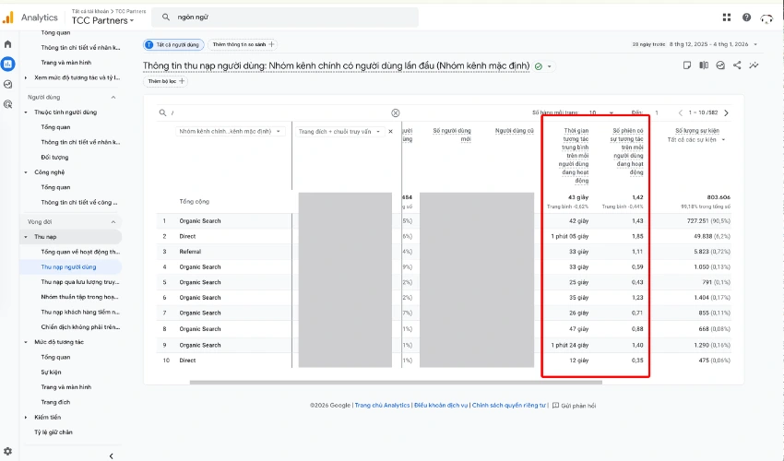Expand the 'Kiếm tiền' tree item
Image resolution: width=784 pixels, height=461 pixels.
[26, 418]
